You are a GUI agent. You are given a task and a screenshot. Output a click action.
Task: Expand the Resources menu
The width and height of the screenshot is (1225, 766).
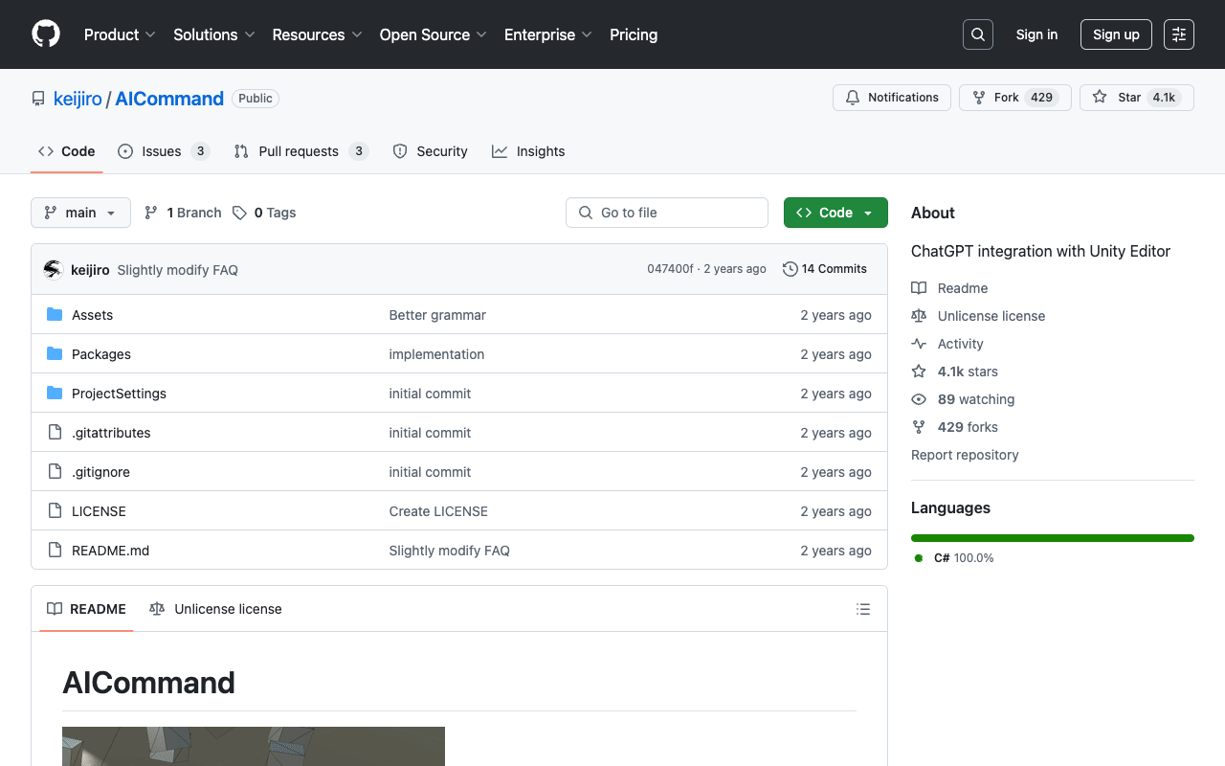pyautogui.click(x=317, y=34)
